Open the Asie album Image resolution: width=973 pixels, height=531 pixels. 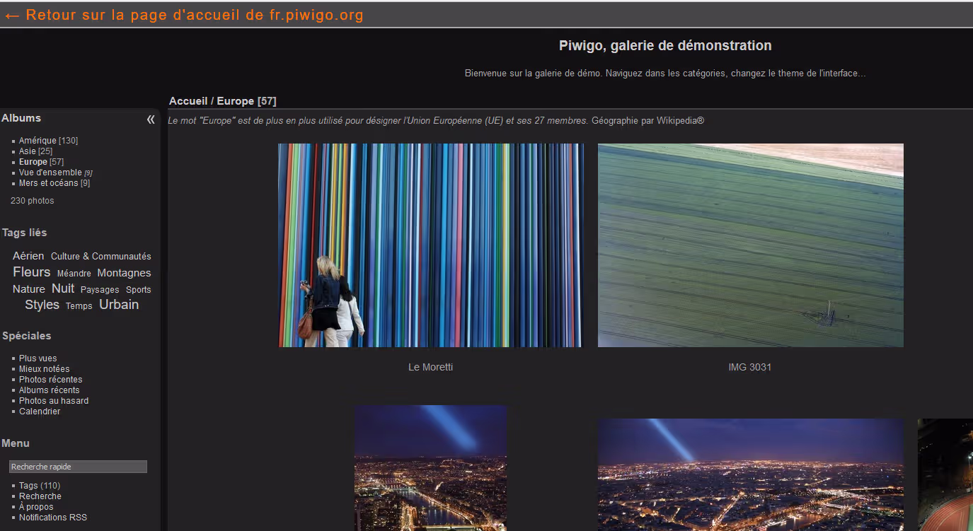pos(27,151)
